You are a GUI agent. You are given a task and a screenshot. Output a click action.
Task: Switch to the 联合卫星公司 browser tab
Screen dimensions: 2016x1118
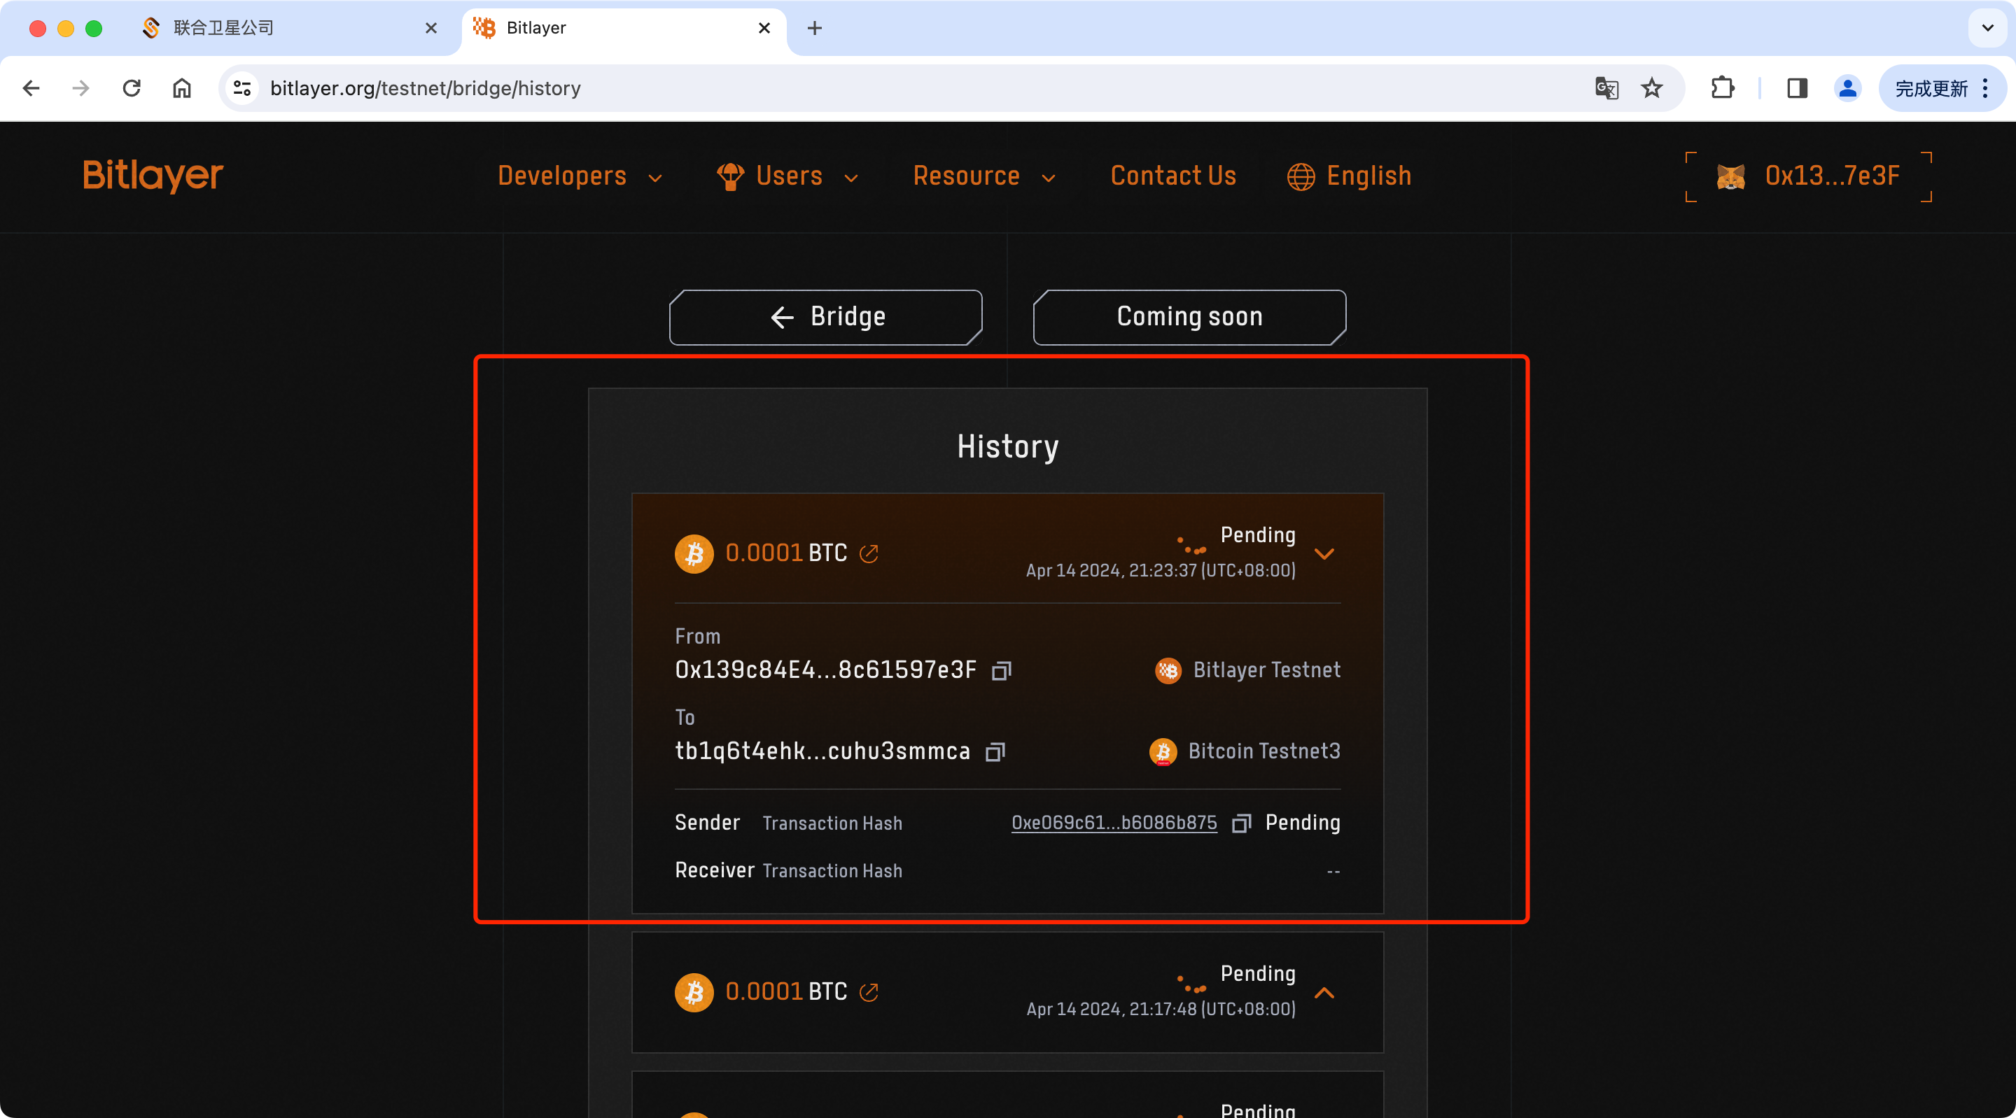coord(223,28)
